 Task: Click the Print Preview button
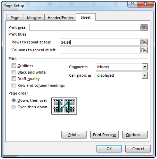point(105,135)
